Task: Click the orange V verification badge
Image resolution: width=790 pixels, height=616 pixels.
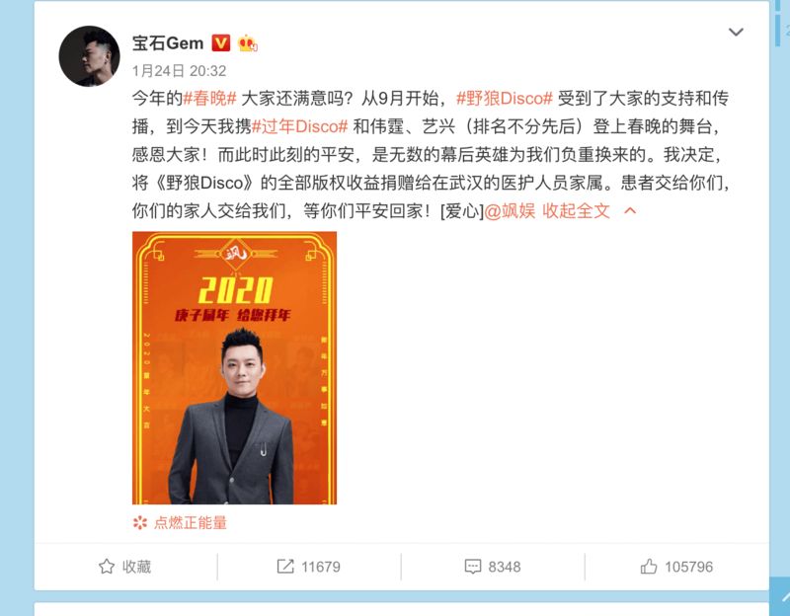Action: pyautogui.click(x=220, y=43)
